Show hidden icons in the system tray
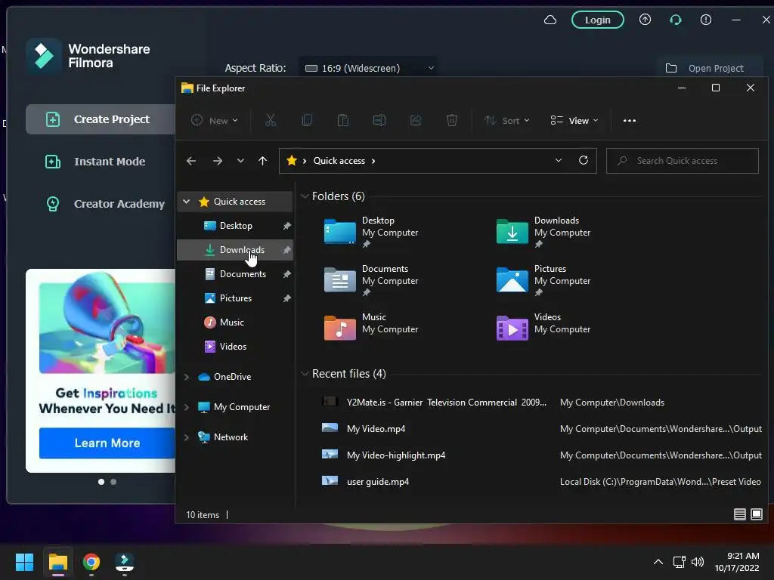Screen dimensions: 774x580 pyautogui.click(x=658, y=562)
